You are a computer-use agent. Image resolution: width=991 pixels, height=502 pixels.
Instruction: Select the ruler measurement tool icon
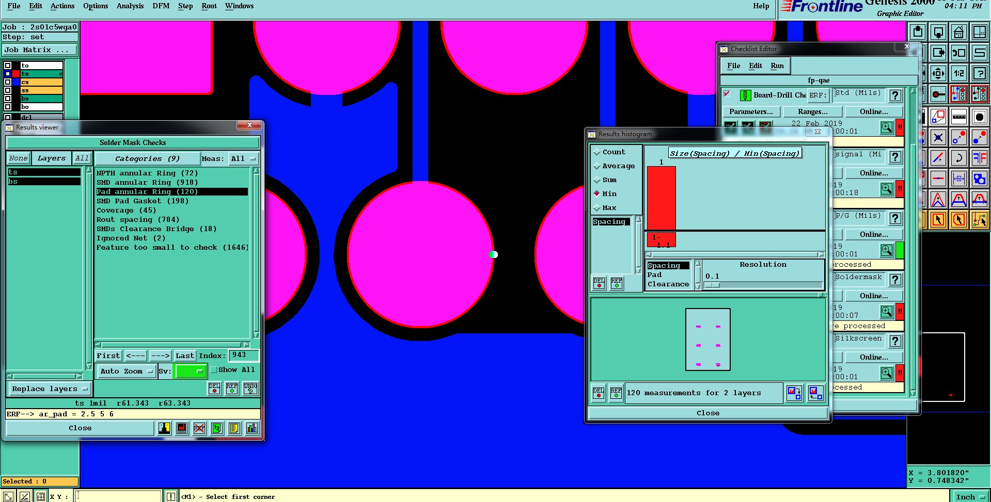959,117
